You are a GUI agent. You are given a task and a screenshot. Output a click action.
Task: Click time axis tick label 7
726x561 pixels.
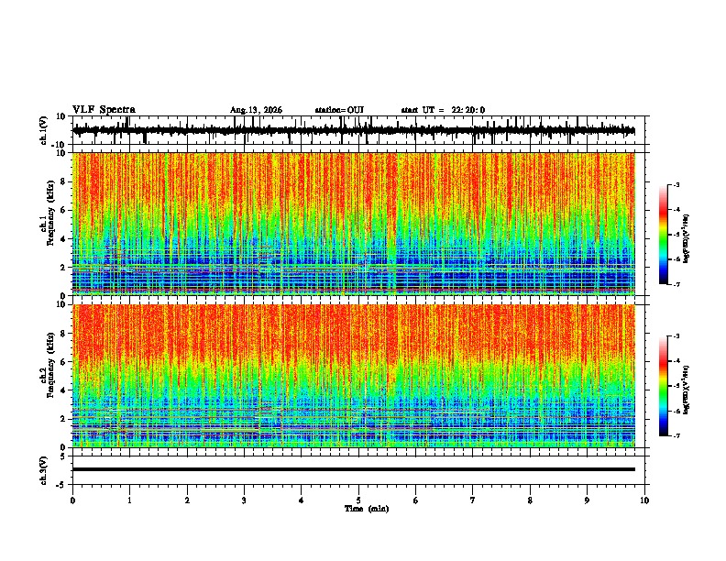point(473,500)
